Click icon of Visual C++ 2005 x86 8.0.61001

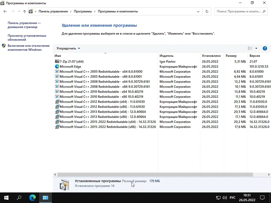57,76
